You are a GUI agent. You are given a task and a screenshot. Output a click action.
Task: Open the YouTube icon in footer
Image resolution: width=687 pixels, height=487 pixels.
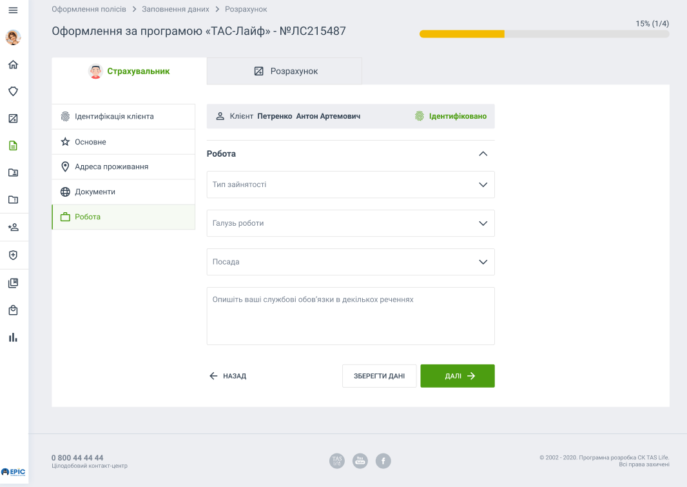click(360, 461)
